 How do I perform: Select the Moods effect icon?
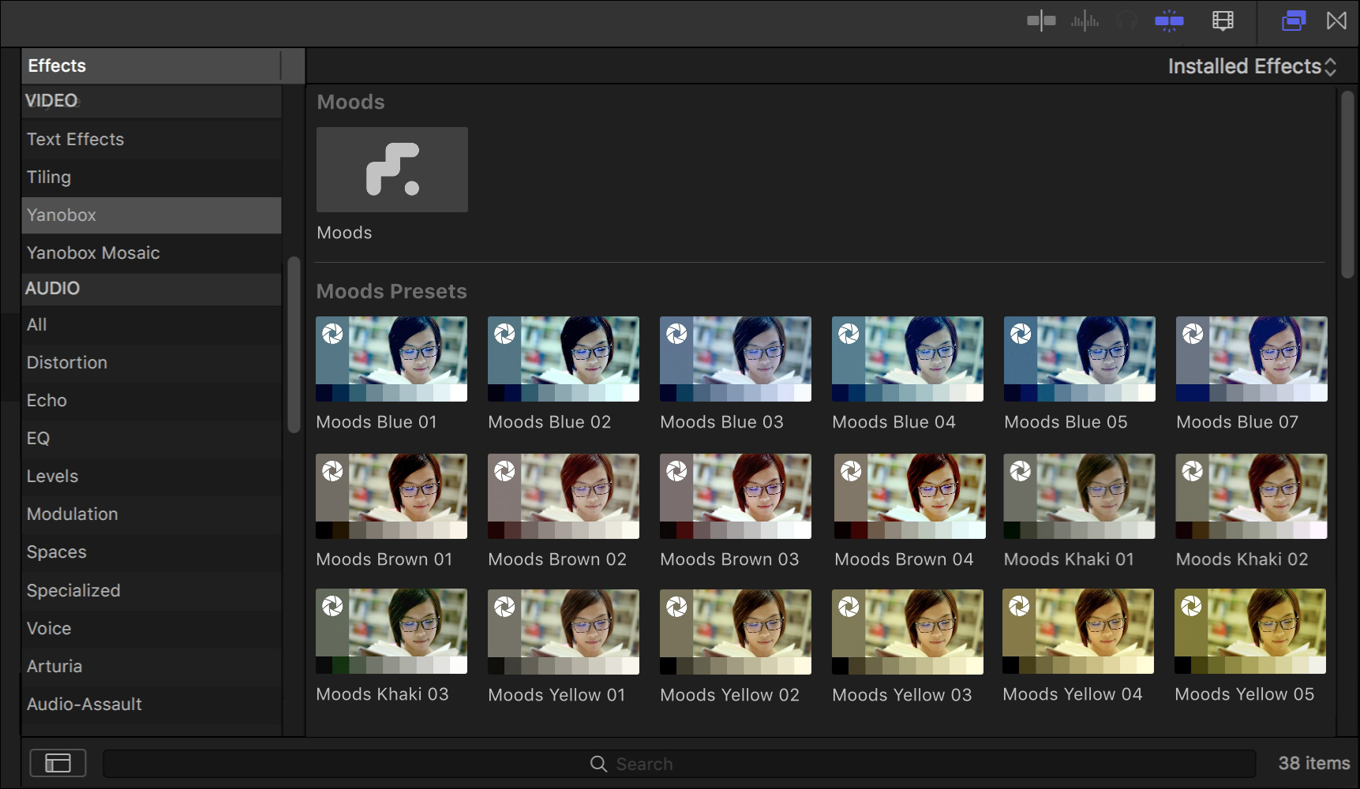click(x=392, y=170)
